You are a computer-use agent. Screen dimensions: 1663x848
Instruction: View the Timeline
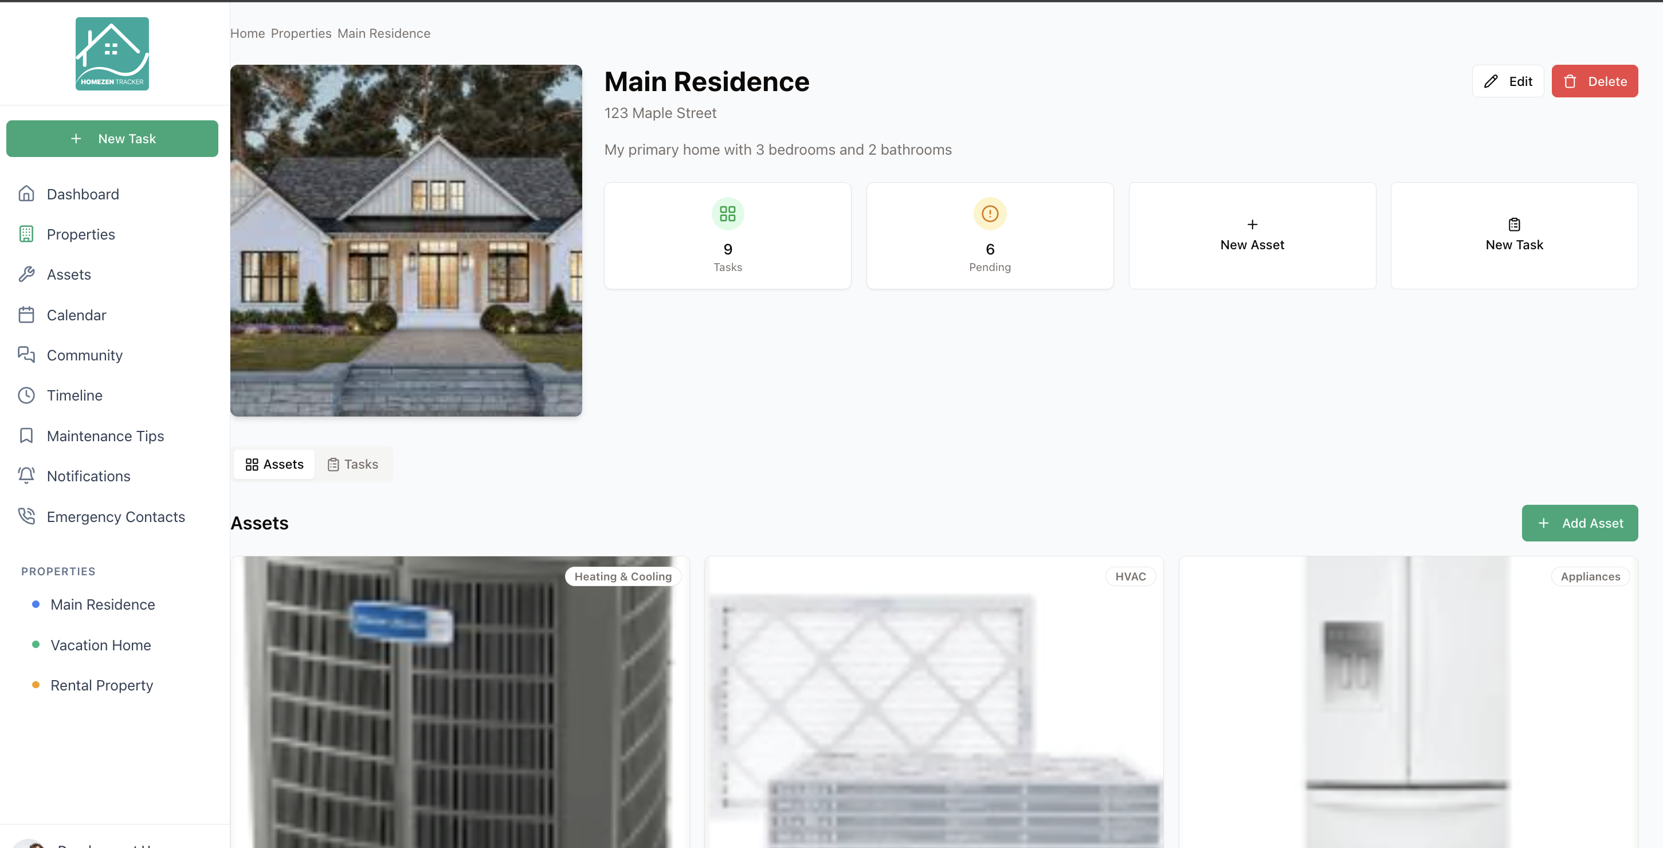[74, 395]
